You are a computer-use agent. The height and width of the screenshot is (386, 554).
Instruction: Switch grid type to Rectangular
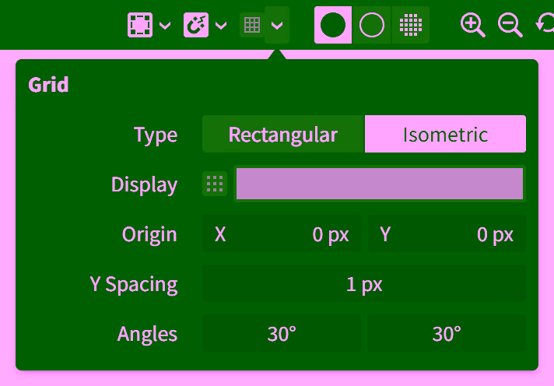coord(283,134)
